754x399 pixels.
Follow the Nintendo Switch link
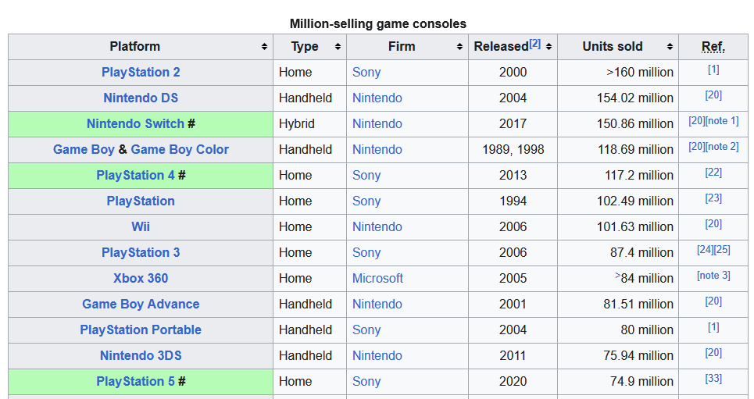[135, 123]
